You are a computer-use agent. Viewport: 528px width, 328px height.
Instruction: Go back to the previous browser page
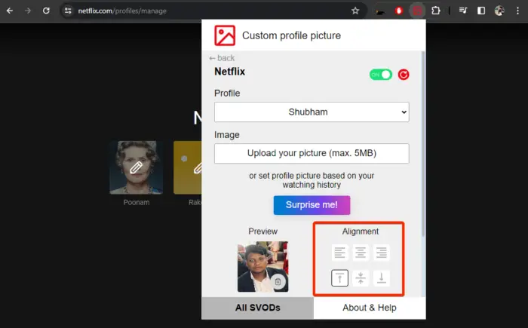tap(10, 11)
